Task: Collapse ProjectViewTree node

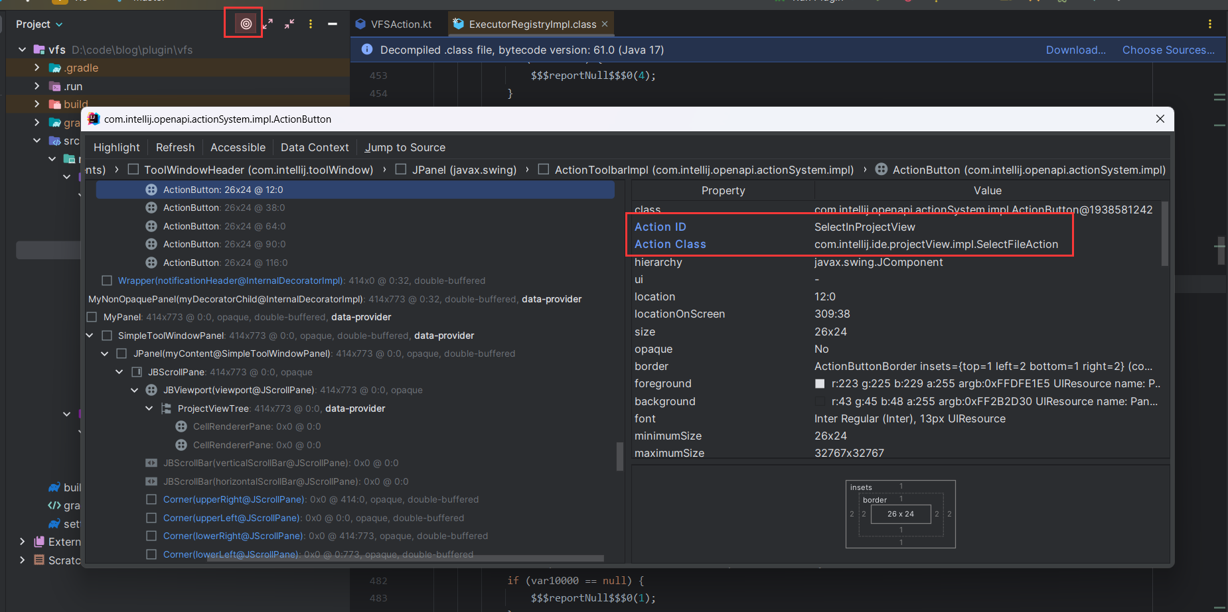Action: [x=149, y=408]
